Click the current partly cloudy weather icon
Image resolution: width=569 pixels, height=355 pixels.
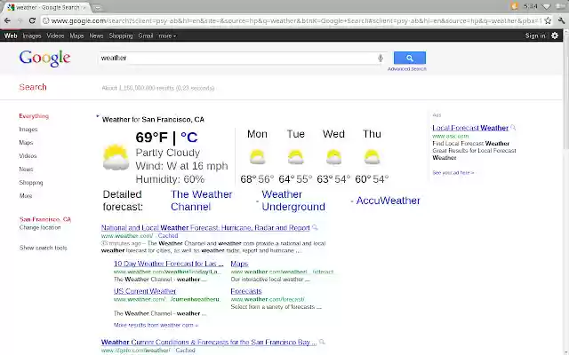(116, 157)
